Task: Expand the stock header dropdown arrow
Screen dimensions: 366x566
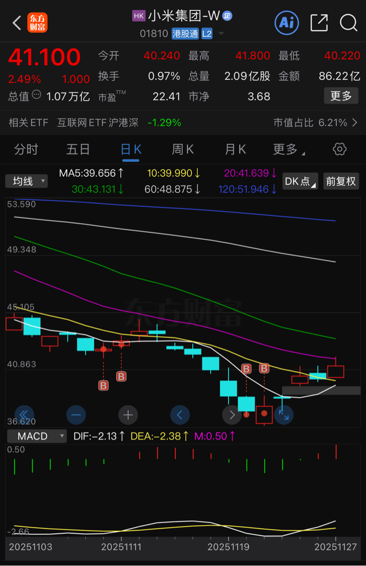Action: [221, 34]
